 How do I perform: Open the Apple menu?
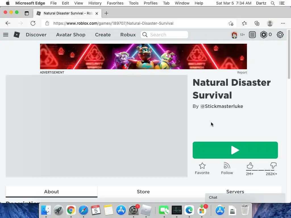tap(8, 3)
